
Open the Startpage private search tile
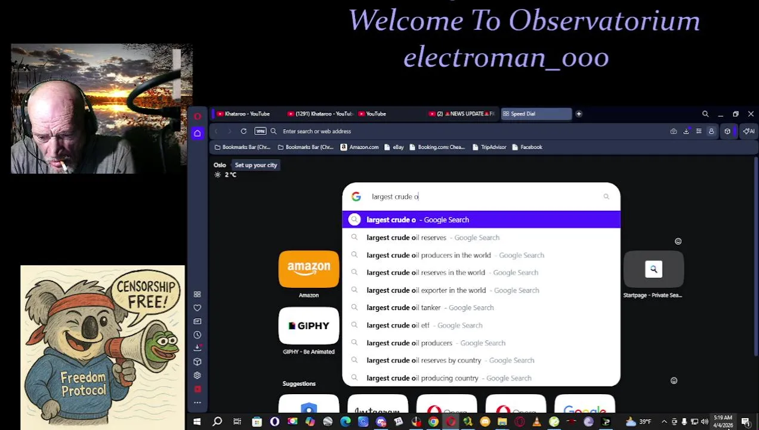(653, 269)
